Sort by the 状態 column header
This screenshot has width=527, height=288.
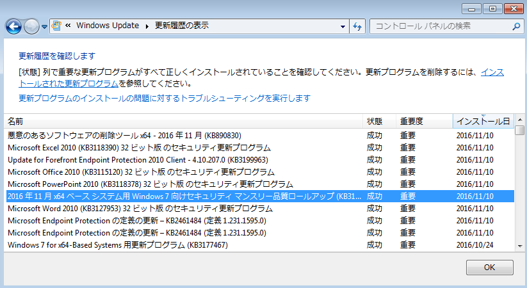tap(379, 122)
